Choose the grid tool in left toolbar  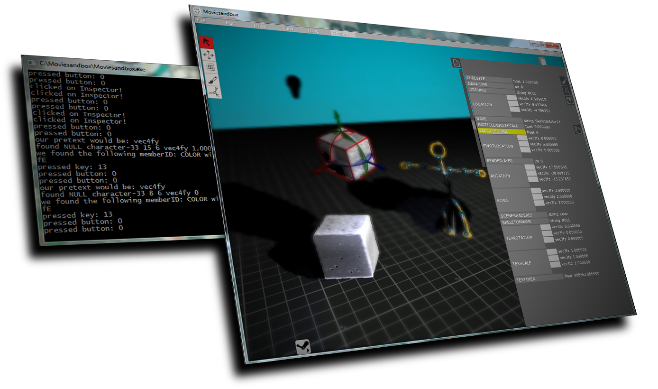pos(211,67)
